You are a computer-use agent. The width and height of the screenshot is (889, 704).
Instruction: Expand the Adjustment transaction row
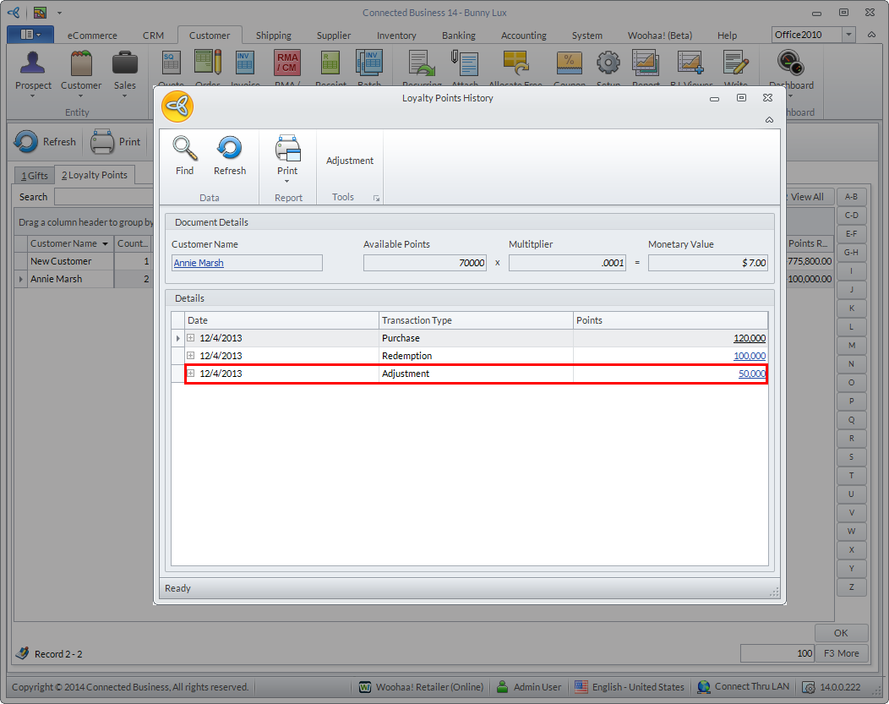[191, 374]
